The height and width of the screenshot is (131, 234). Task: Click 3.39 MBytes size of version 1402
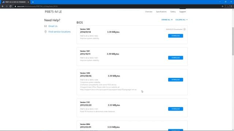[x=113, y=32]
